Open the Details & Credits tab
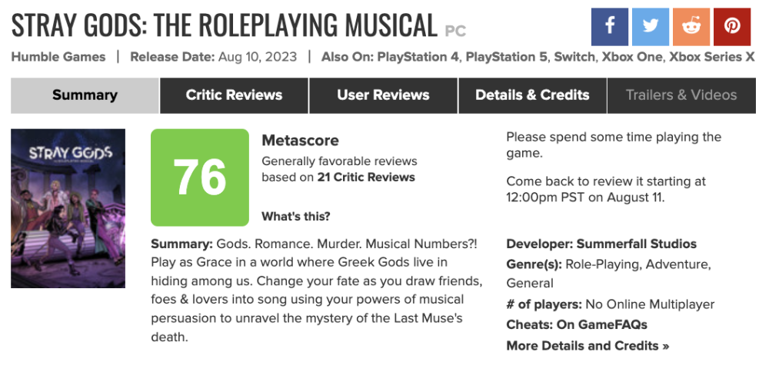This screenshot has height=385, width=769. pos(532,95)
